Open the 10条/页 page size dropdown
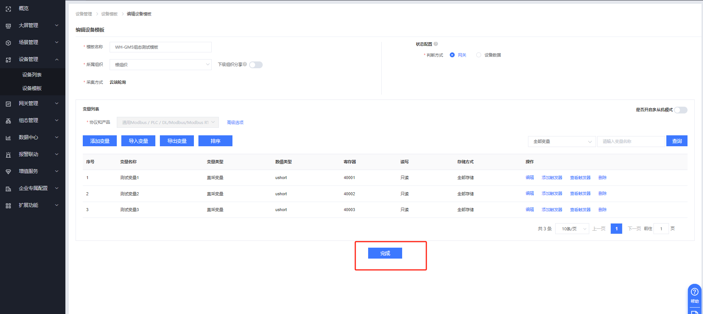The height and width of the screenshot is (314, 703). (x=572, y=229)
